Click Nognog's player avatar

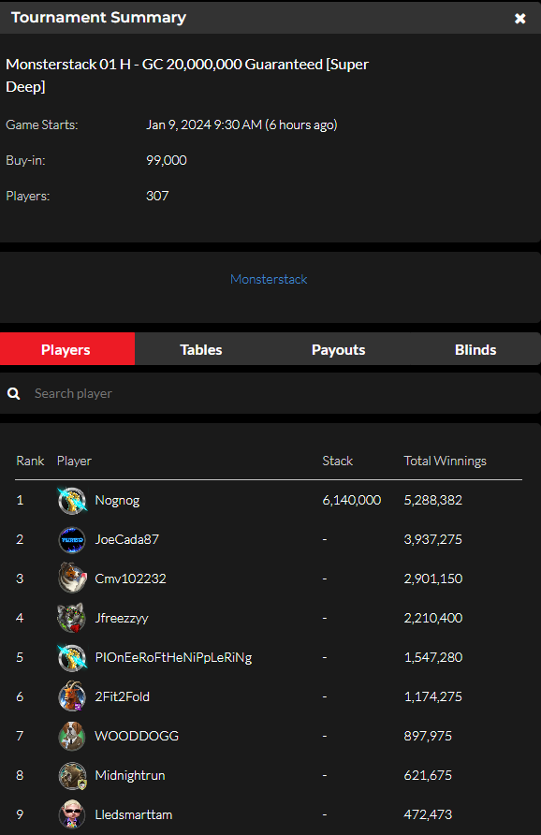pyautogui.click(x=72, y=501)
